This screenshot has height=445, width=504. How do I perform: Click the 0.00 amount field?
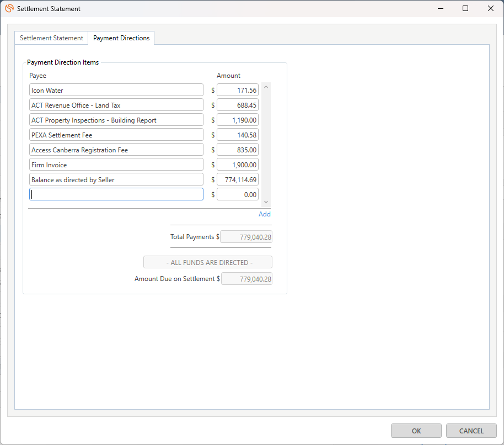pyautogui.click(x=238, y=194)
